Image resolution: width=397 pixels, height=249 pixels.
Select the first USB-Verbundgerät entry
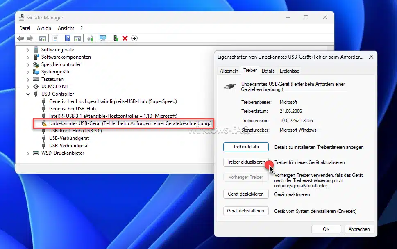click(69, 138)
